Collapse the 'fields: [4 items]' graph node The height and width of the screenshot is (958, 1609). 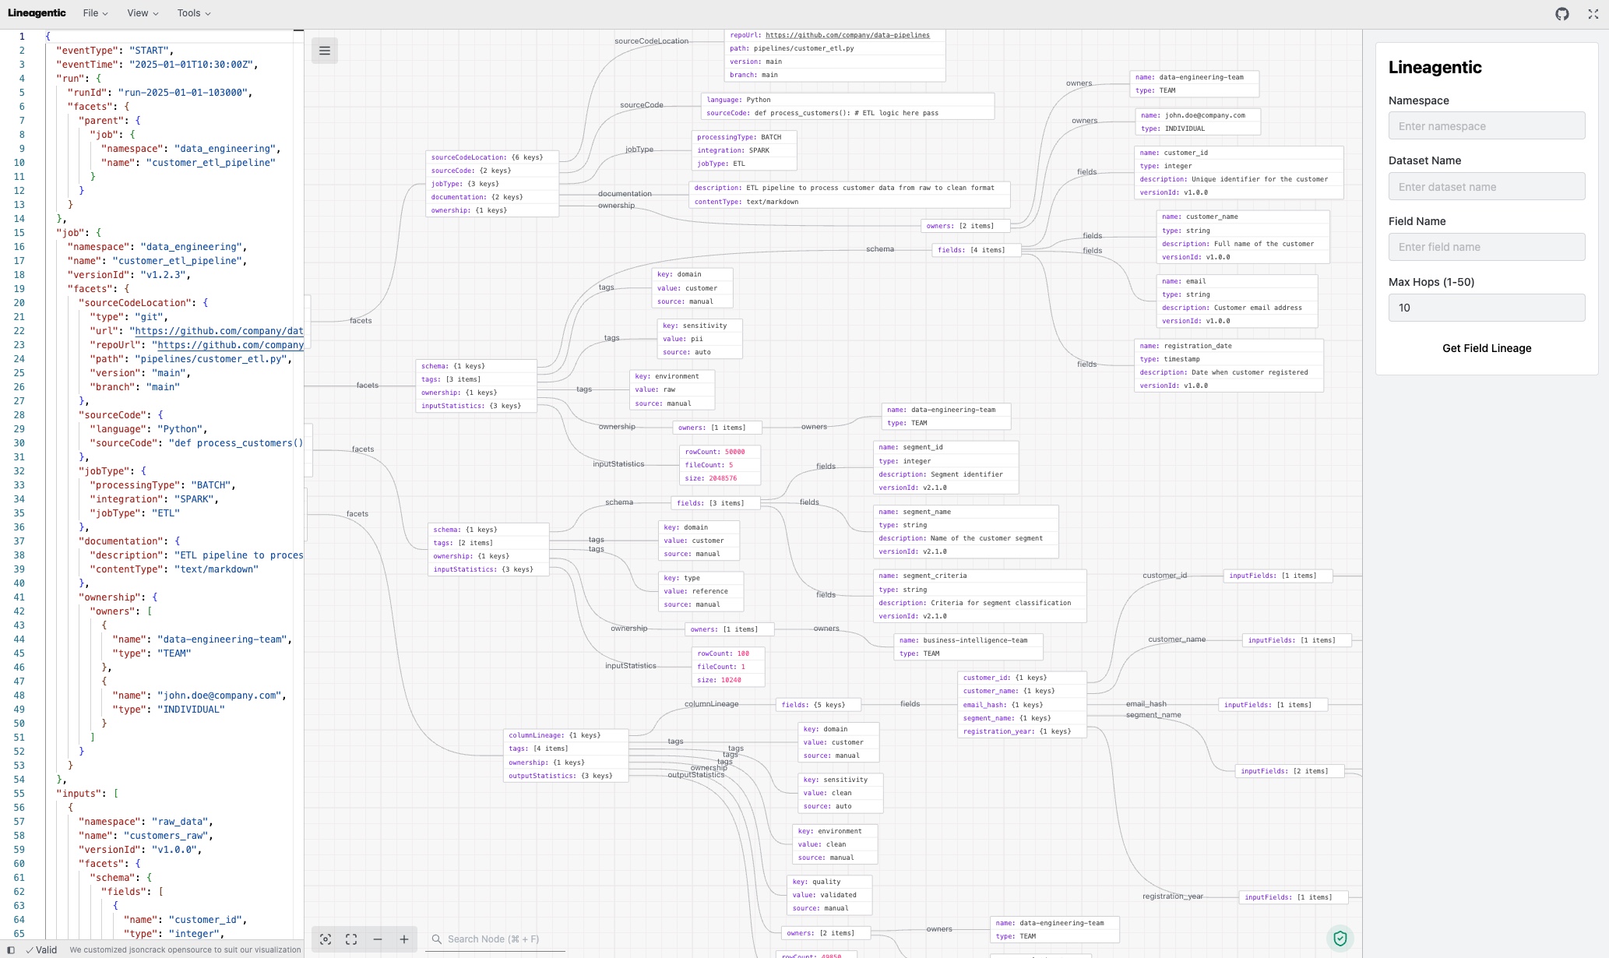point(976,249)
